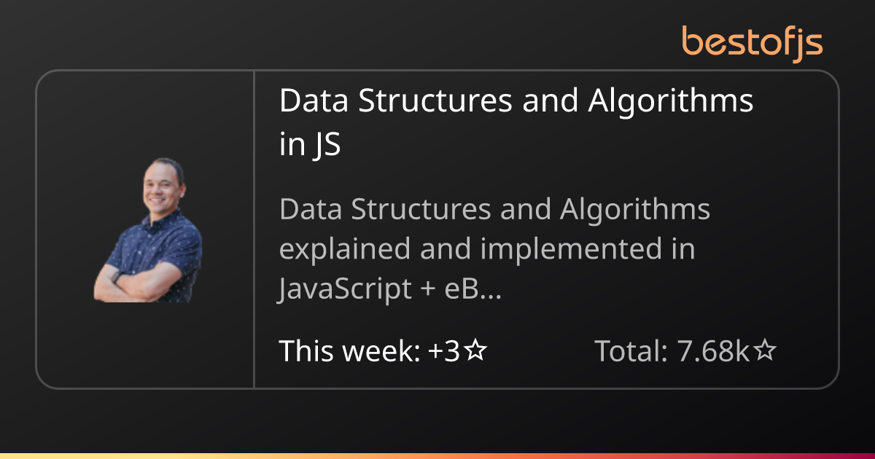Click the vertical divider beside the avatar
875x459 pixels.
[254, 229]
